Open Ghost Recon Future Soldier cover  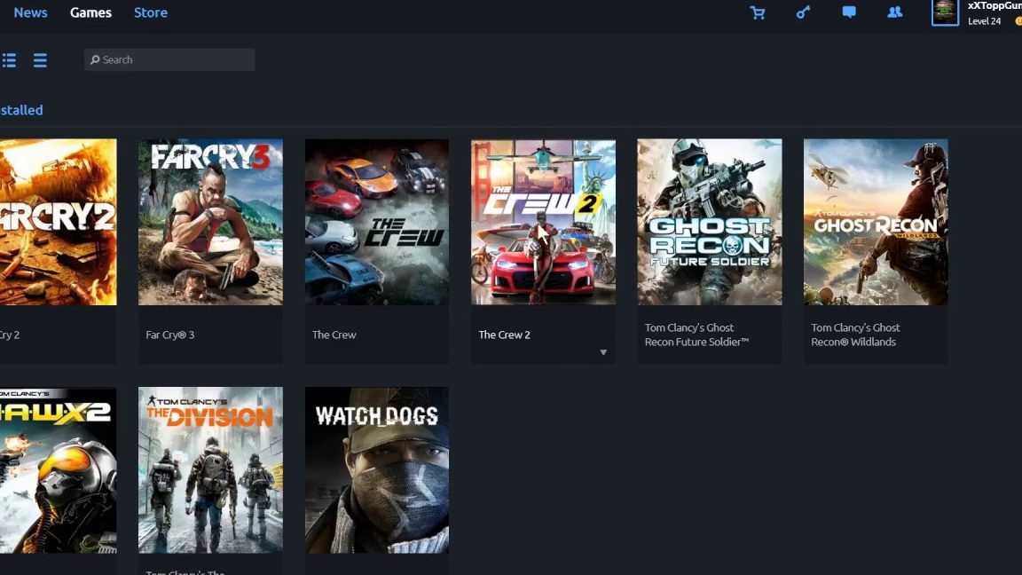click(709, 222)
